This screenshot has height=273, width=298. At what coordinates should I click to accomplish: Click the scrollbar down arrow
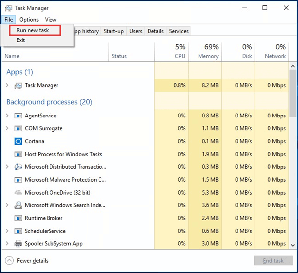click(293, 245)
